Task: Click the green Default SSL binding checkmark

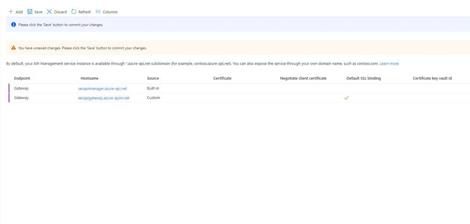Action: click(x=347, y=98)
